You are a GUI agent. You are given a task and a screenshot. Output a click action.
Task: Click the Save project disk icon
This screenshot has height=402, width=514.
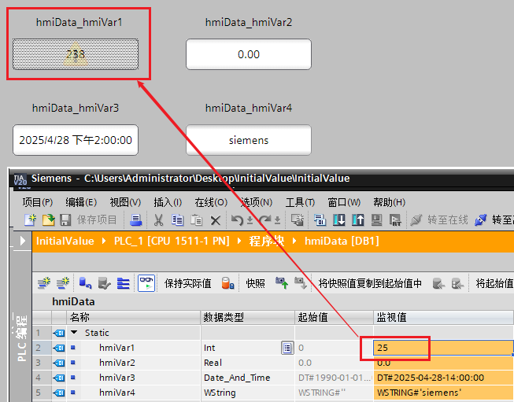(66, 220)
